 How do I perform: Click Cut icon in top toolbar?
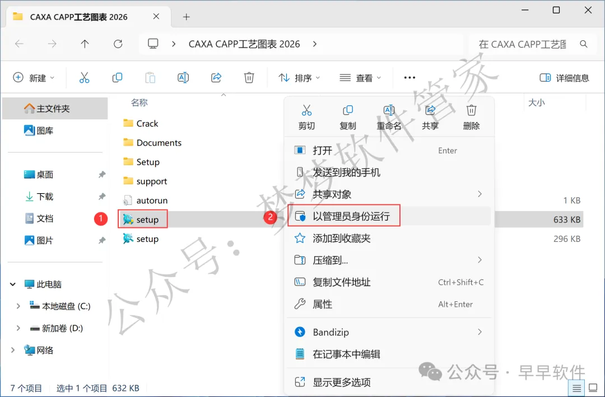point(84,77)
